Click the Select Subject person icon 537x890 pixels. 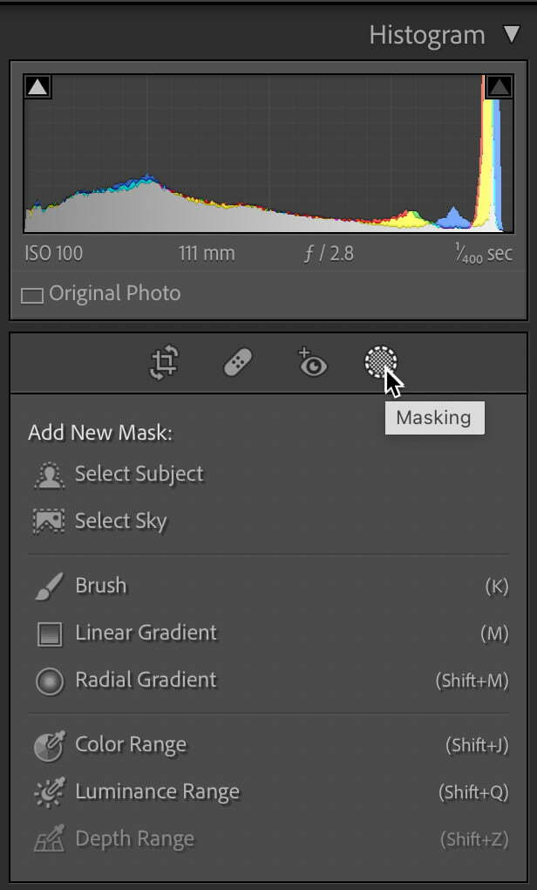click(x=50, y=475)
